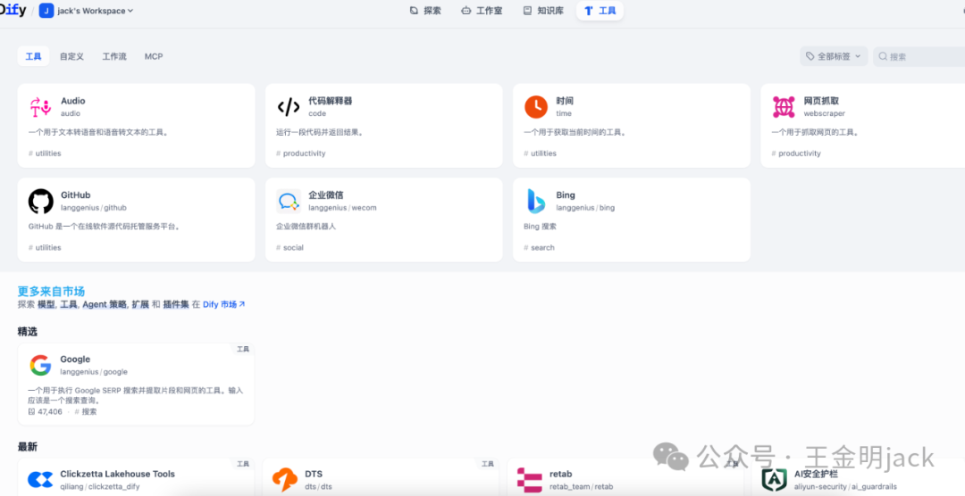This screenshot has height=496, width=965.
Task: Click the social tag on 企业微信 card
Action: pyautogui.click(x=289, y=248)
